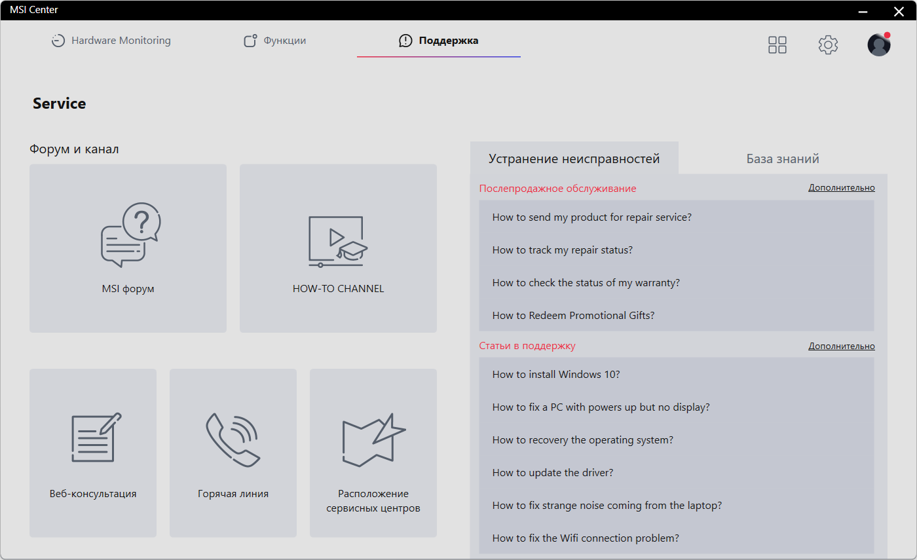Open the apps grid icon

point(777,45)
